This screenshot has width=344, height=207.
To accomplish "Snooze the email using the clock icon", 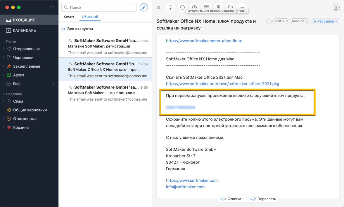I will click(194, 7).
